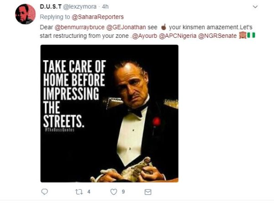Click the pointing finger emoji in tweet
Screen dimensions: 274x203
[x=163, y=27]
